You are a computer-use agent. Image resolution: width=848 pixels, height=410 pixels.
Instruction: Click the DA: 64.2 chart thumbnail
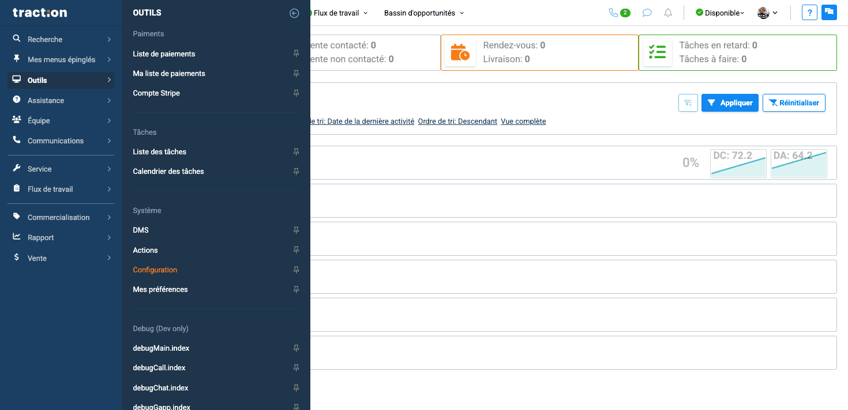click(799, 164)
